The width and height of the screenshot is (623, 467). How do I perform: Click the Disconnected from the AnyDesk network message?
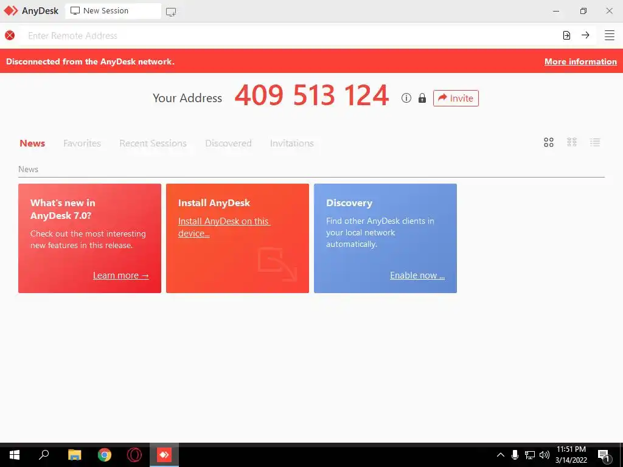click(x=90, y=61)
